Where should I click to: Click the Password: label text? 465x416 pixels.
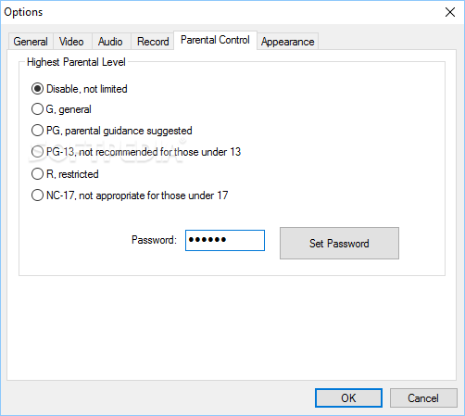[x=154, y=240]
